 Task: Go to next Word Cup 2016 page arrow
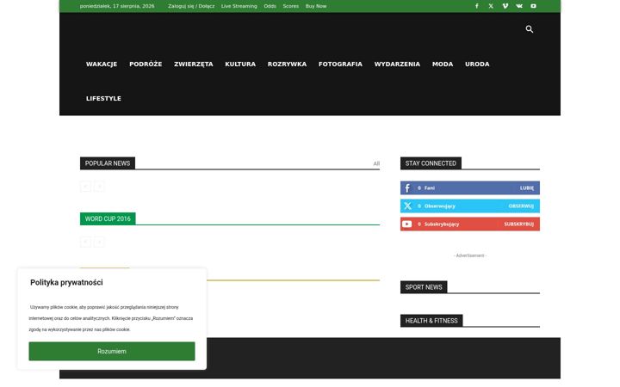point(99,242)
